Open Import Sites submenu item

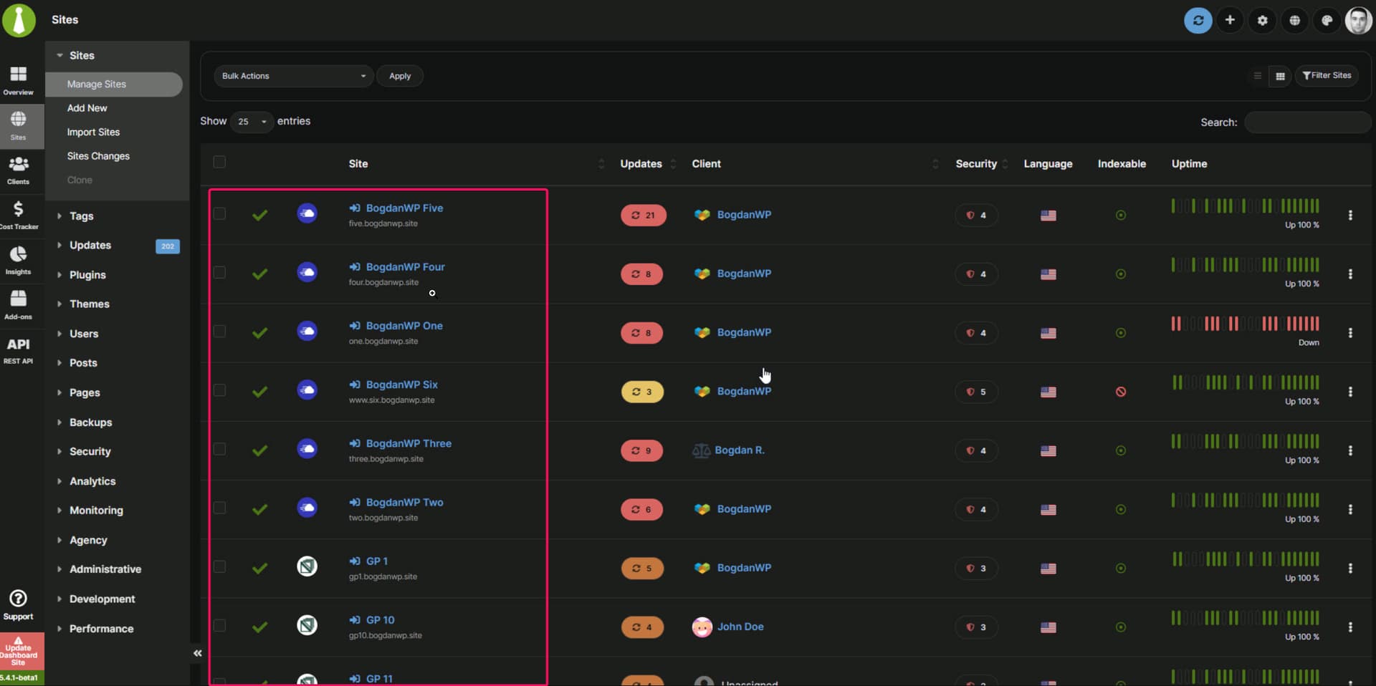coord(93,132)
